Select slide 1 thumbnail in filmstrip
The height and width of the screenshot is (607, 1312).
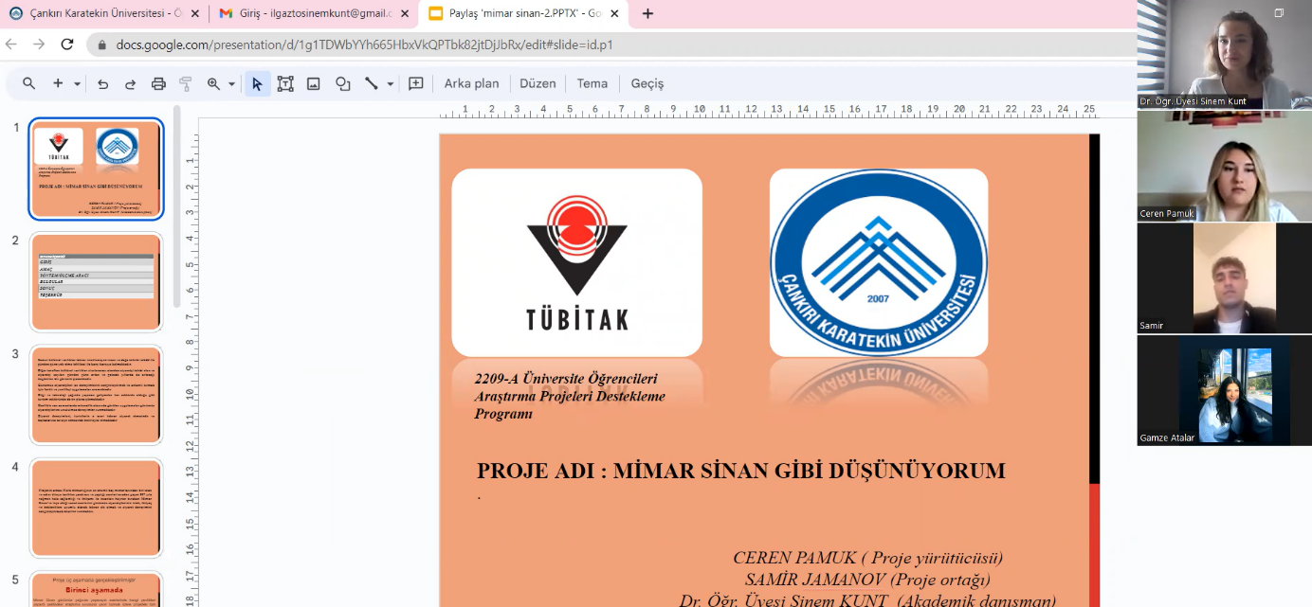click(96, 169)
